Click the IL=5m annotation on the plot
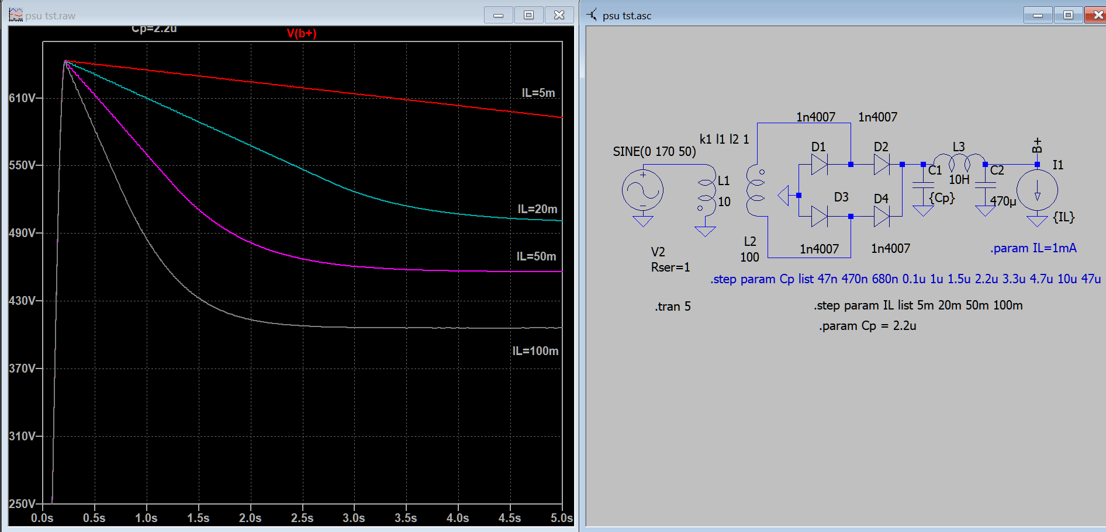The image size is (1106, 532). click(x=538, y=93)
